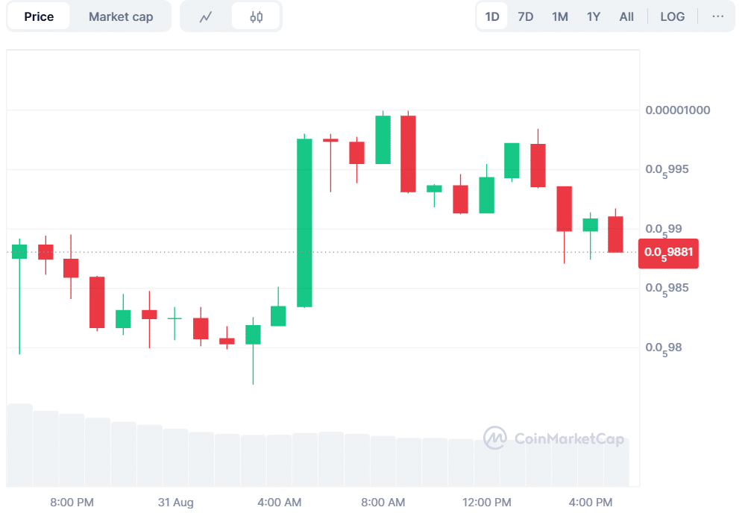Select the 7D time range
751x513 pixels.
(x=526, y=16)
